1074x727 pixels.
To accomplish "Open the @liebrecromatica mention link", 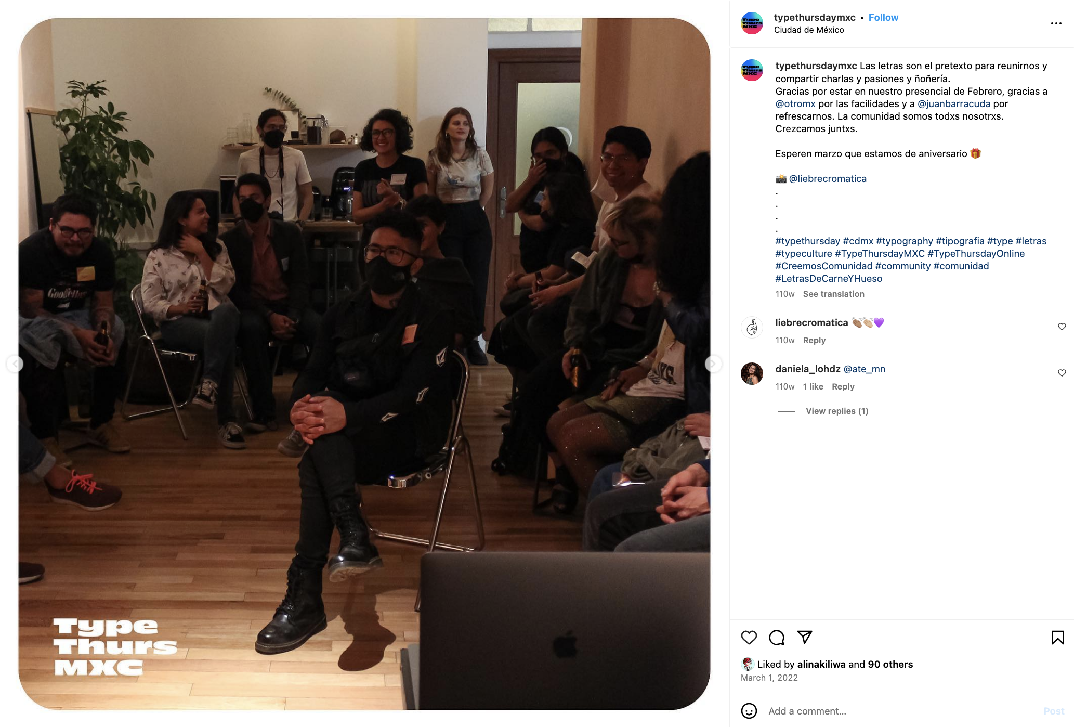I will coord(828,178).
